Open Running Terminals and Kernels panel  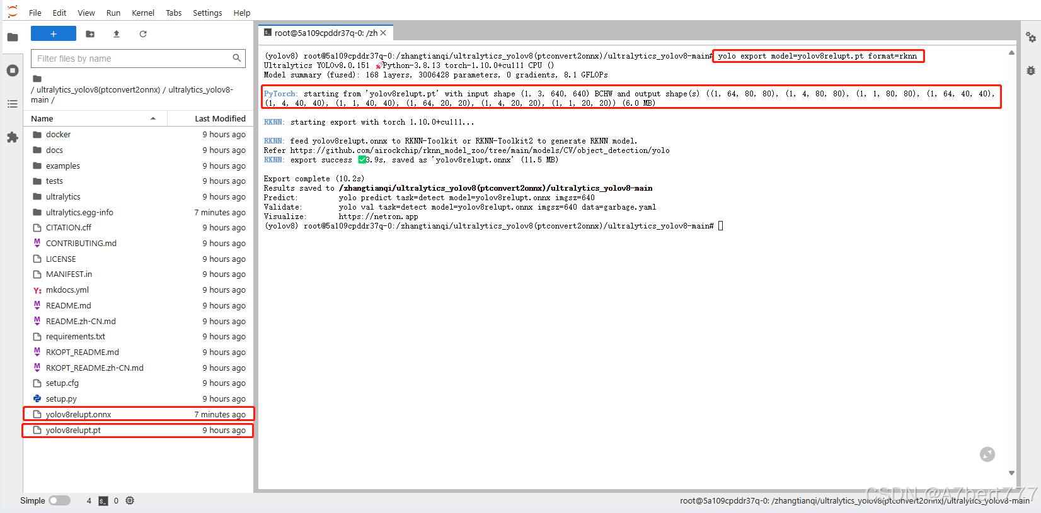13,70
